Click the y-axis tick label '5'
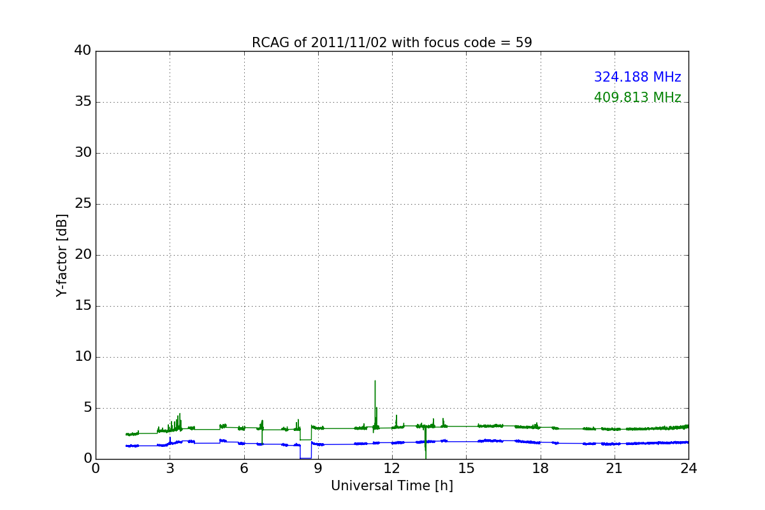Image resolution: width=765 pixels, height=510 pixels. click(x=87, y=408)
